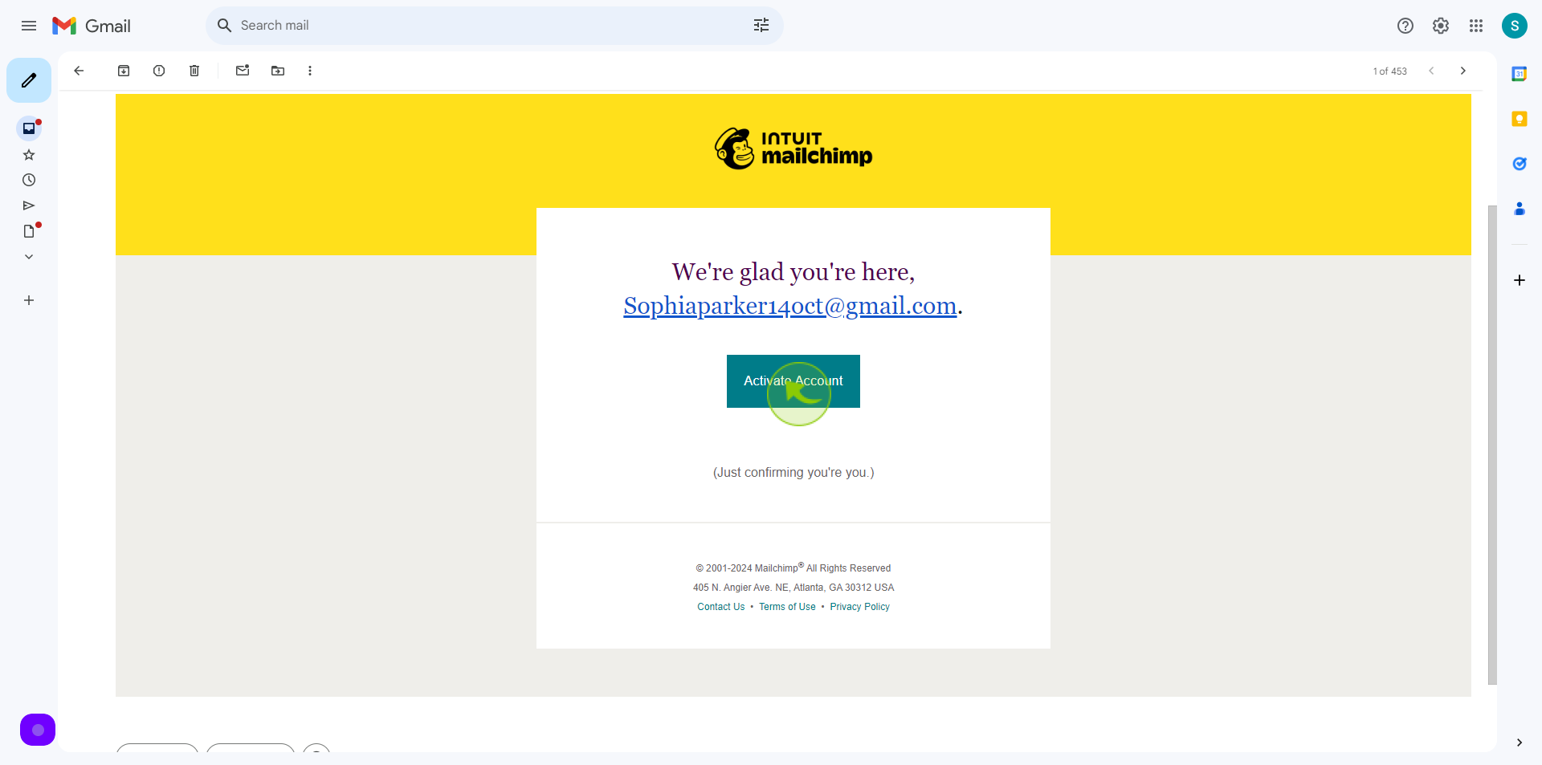Go to the newer email arrow
Viewport: 1542px width, 765px height.
click(x=1431, y=71)
